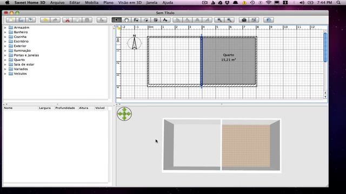The width and height of the screenshot is (346, 194).
Task: Open the Editar menu
Action: point(75,3)
